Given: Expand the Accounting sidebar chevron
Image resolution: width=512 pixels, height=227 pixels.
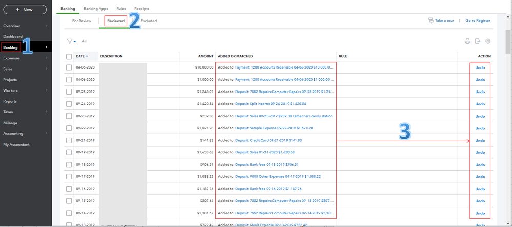Looking at the screenshot, I should (x=46, y=133).
